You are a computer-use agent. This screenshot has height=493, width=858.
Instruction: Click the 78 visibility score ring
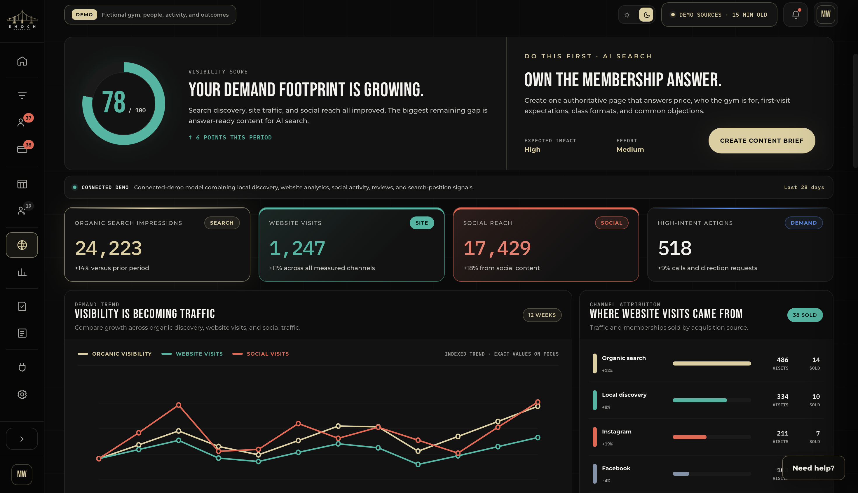pyautogui.click(x=124, y=103)
